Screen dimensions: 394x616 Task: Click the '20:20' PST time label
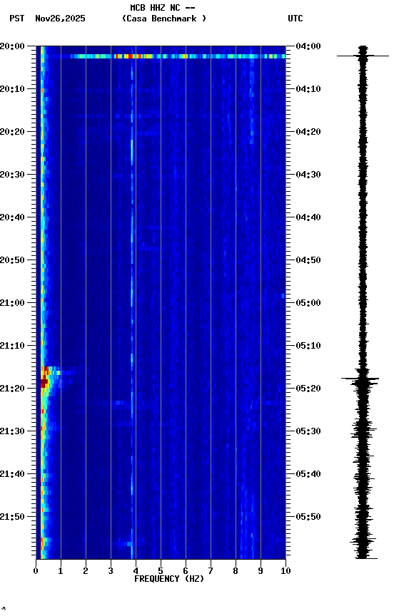pyautogui.click(x=12, y=132)
